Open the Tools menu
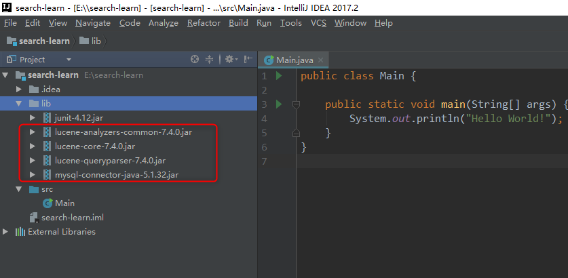The height and width of the screenshot is (278, 568). coord(291,23)
